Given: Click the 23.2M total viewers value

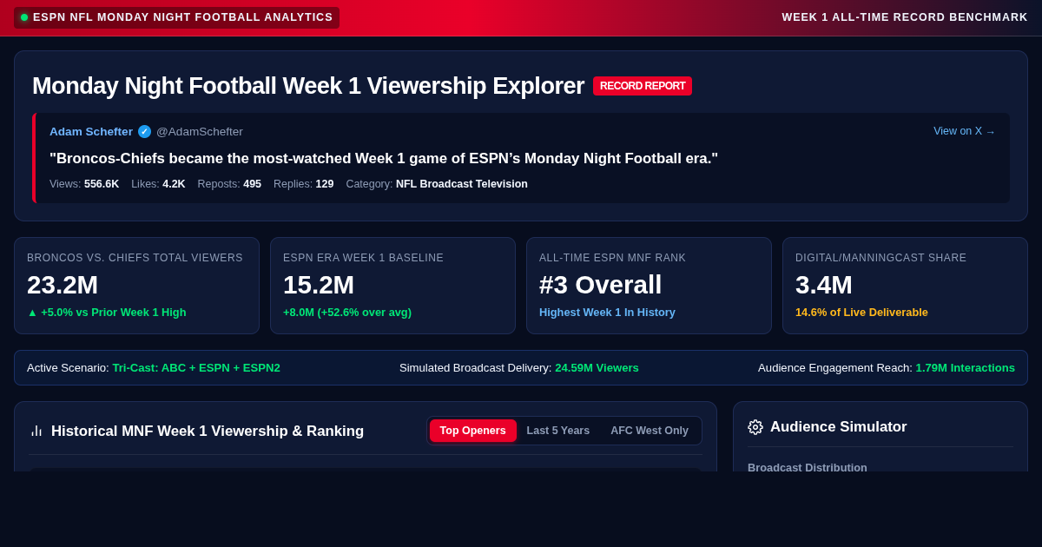Looking at the screenshot, I should pyautogui.click(x=63, y=285).
